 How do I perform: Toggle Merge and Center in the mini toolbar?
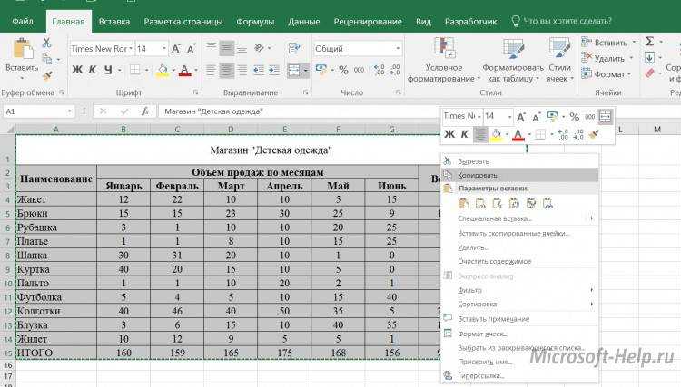tap(605, 117)
